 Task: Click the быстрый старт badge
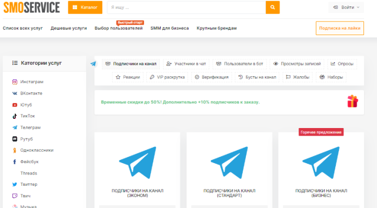[x=130, y=23]
